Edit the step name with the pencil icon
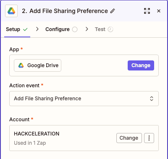 click(113, 11)
